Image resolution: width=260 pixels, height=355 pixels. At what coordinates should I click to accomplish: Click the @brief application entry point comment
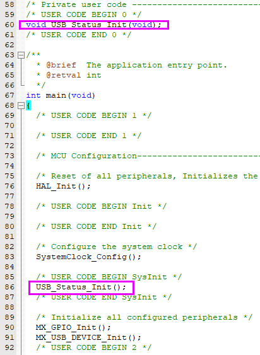pyautogui.click(x=132, y=65)
